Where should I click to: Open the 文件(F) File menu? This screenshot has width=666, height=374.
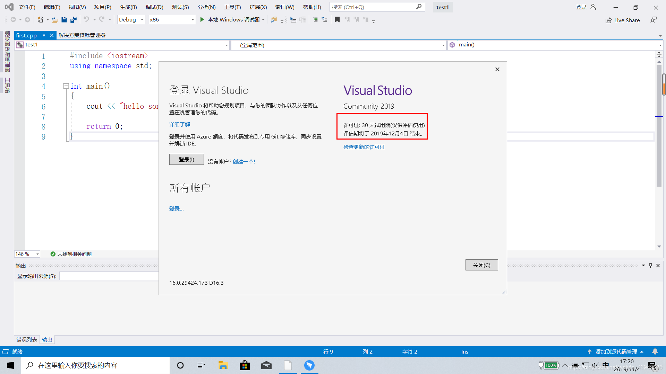point(26,7)
